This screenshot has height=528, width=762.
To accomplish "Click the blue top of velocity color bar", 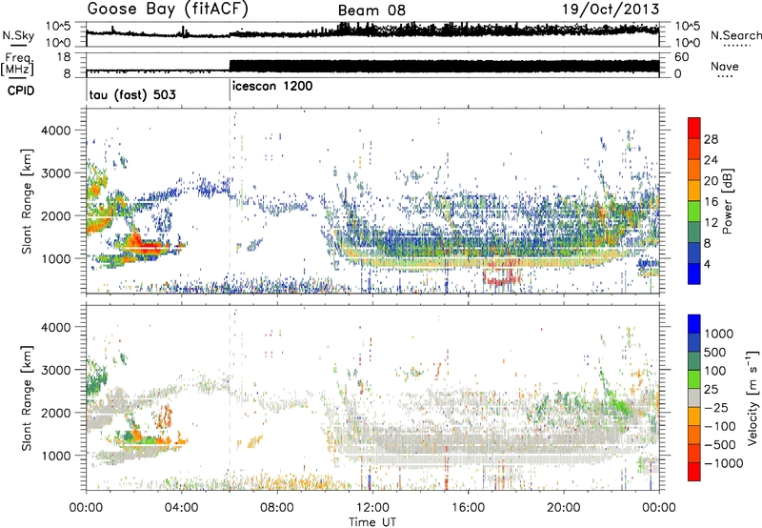I will 694,324.
